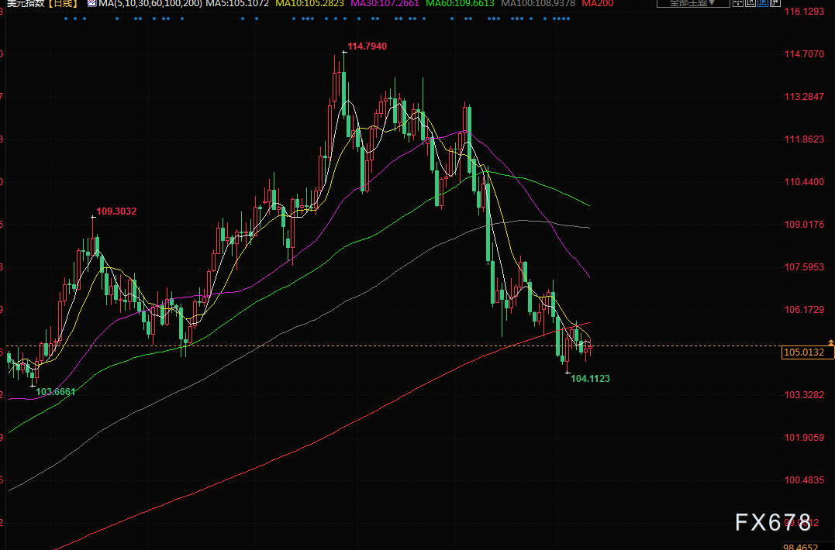Click the orange arrow above current price box
Screen dimensions: 835x550
point(830,342)
